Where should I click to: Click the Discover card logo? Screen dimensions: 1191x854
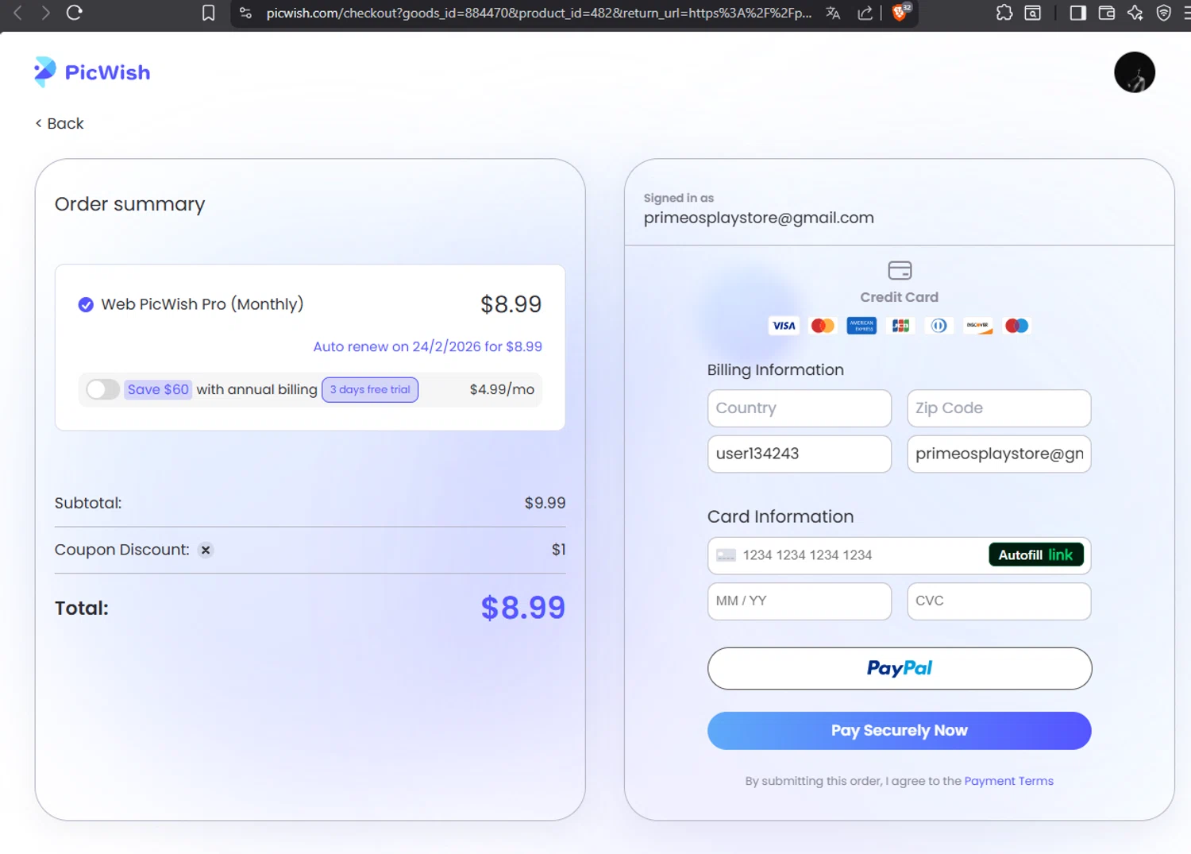click(x=977, y=326)
